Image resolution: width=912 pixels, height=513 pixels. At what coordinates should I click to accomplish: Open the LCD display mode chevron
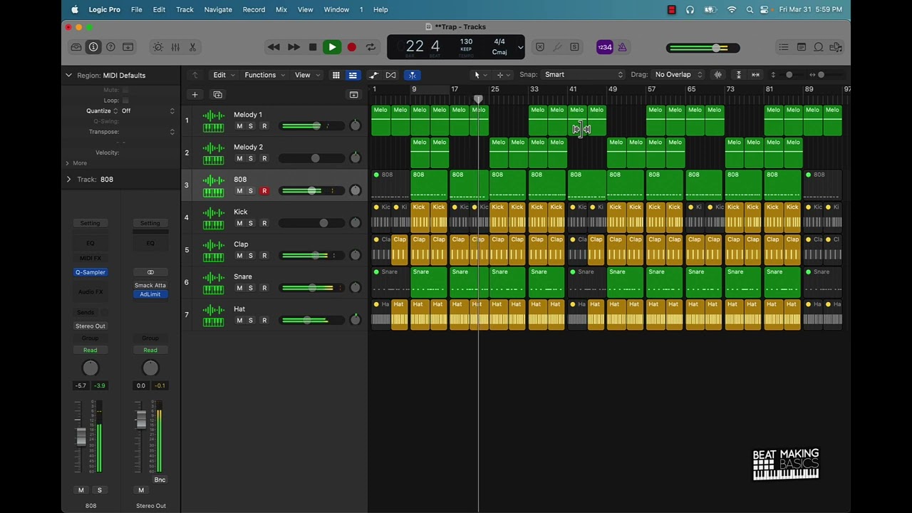pos(520,48)
